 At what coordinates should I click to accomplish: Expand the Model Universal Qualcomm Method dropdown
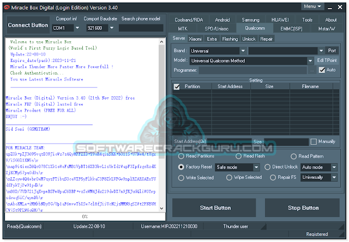tap(310, 61)
